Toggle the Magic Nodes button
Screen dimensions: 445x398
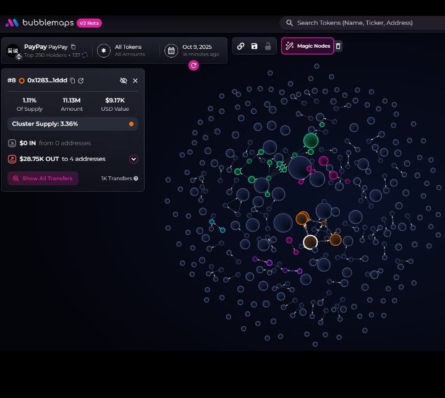click(x=307, y=46)
